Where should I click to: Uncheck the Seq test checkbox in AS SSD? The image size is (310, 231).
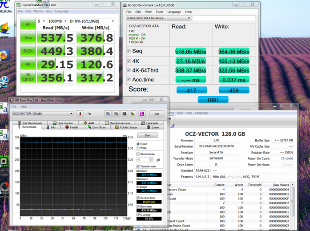click(129, 51)
